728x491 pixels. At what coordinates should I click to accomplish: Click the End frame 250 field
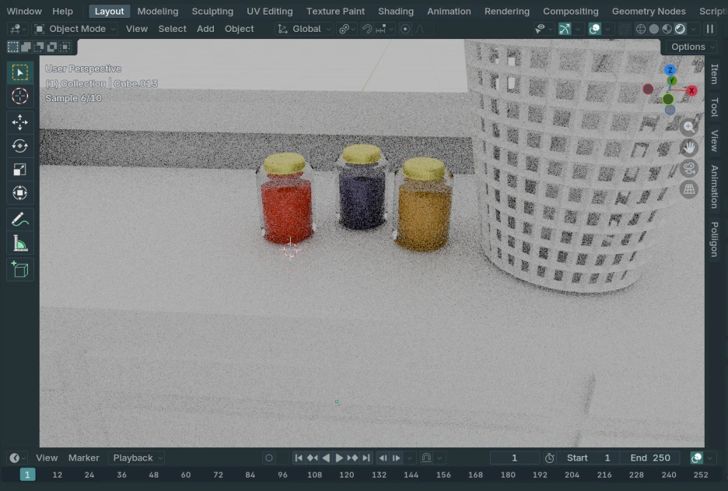pos(650,458)
